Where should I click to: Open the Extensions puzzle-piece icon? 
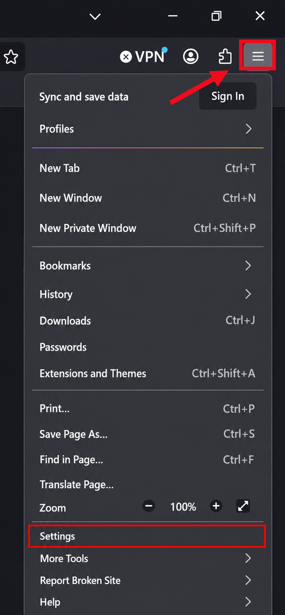click(x=225, y=56)
